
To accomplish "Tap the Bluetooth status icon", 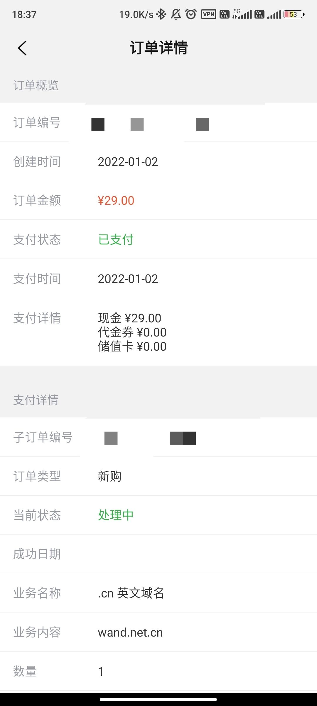I will [x=161, y=14].
